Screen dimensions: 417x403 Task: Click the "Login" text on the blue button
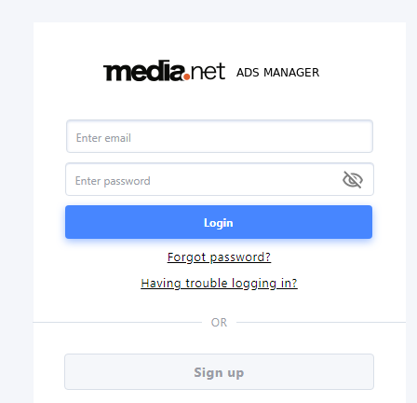coord(219,223)
